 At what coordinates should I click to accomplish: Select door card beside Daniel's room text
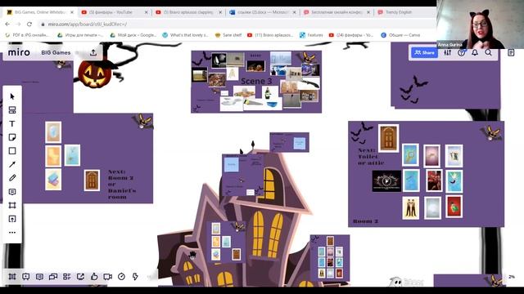92,180
